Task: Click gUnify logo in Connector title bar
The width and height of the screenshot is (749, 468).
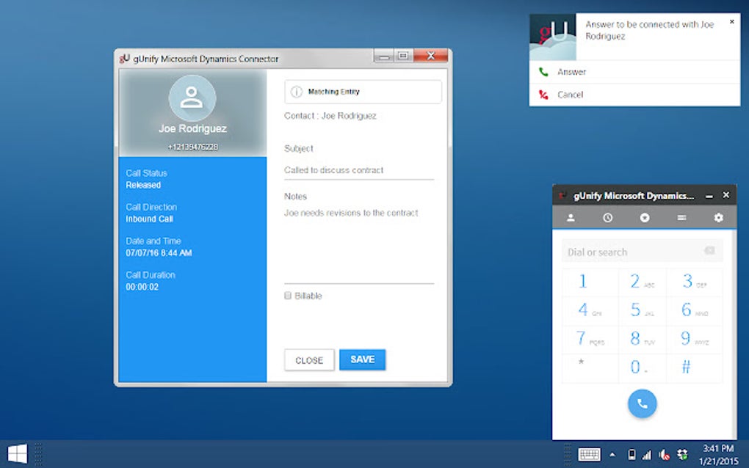Action: pyautogui.click(x=125, y=59)
